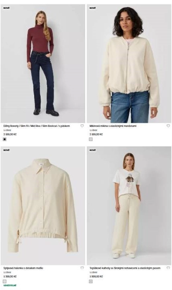
Task: Click the NOVÉ badge on the blouse image
Action: coord(6,150)
